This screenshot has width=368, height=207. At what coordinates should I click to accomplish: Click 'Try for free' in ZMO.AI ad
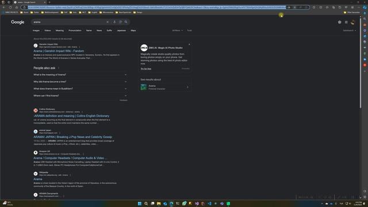point(145,69)
